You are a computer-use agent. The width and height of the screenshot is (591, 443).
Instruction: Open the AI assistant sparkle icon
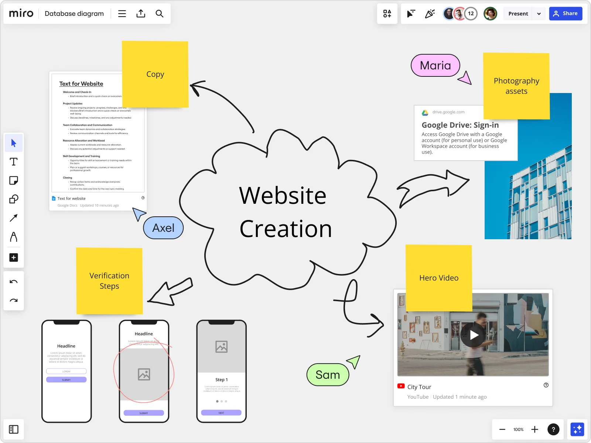point(577,429)
